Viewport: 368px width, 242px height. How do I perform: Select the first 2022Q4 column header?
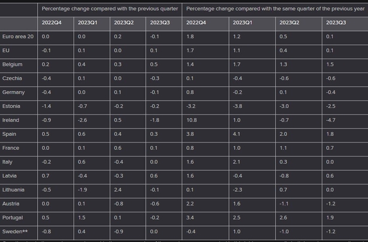pyautogui.click(x=56, y=23)
